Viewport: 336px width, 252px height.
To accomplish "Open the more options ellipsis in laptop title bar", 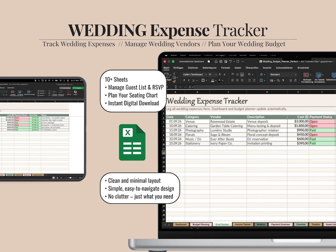I will pyautogui.click(x=243, y=62).
